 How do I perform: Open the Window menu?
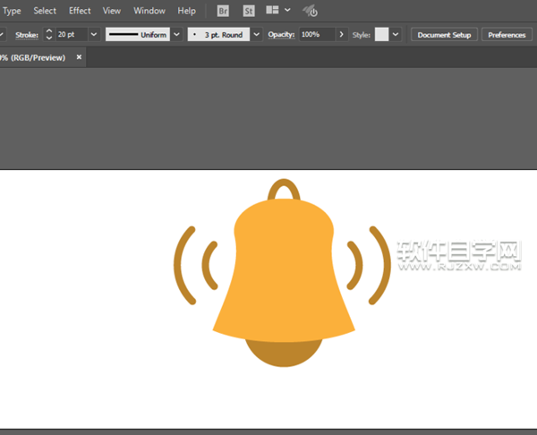[149, 11]
